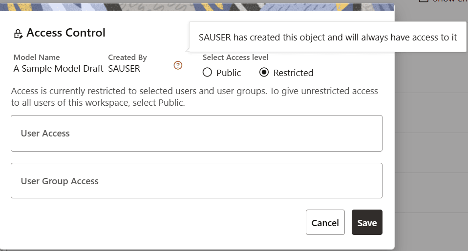This screenshot has width=468, height=251.
Task: Click the SAUSER creator tooltip message
Action: coord(328,37)
